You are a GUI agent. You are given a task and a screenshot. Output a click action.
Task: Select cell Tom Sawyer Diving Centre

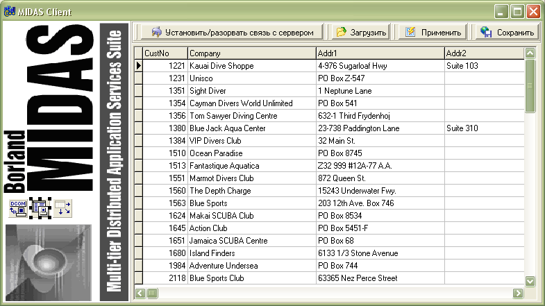[251, 116]
